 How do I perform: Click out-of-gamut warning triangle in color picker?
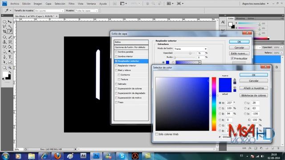point(235,80)
